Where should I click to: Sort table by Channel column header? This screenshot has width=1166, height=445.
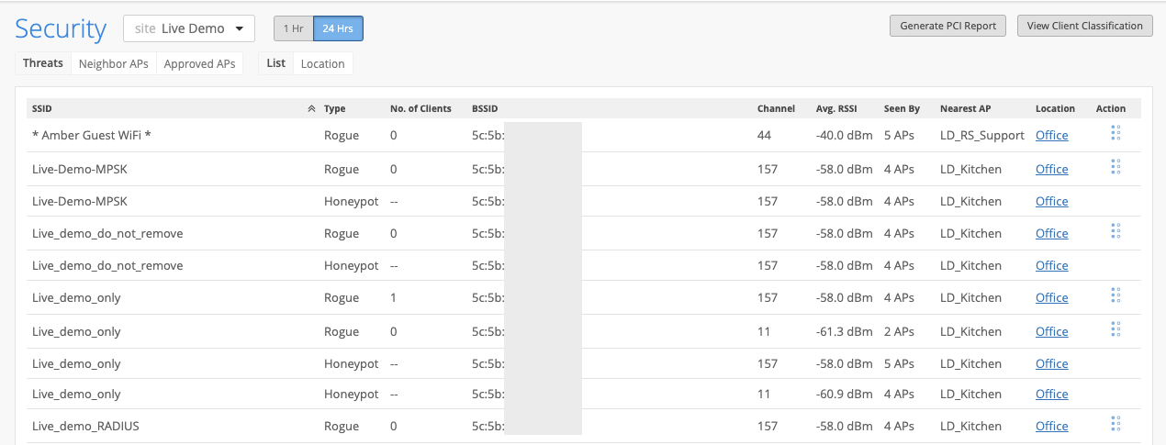pyautogui.click(x=776, y=108)
